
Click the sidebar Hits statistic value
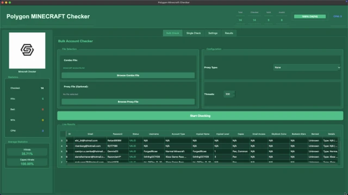coord(42,99)
